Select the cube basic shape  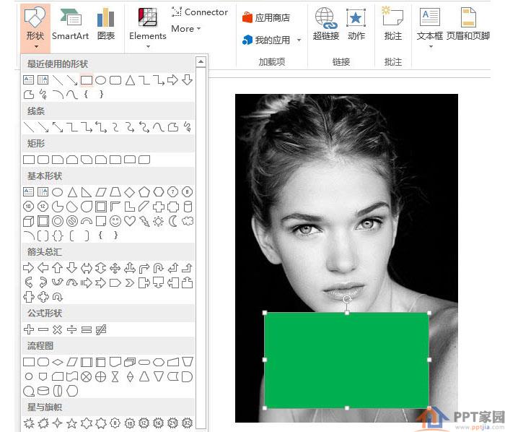[x=29, y=221]
